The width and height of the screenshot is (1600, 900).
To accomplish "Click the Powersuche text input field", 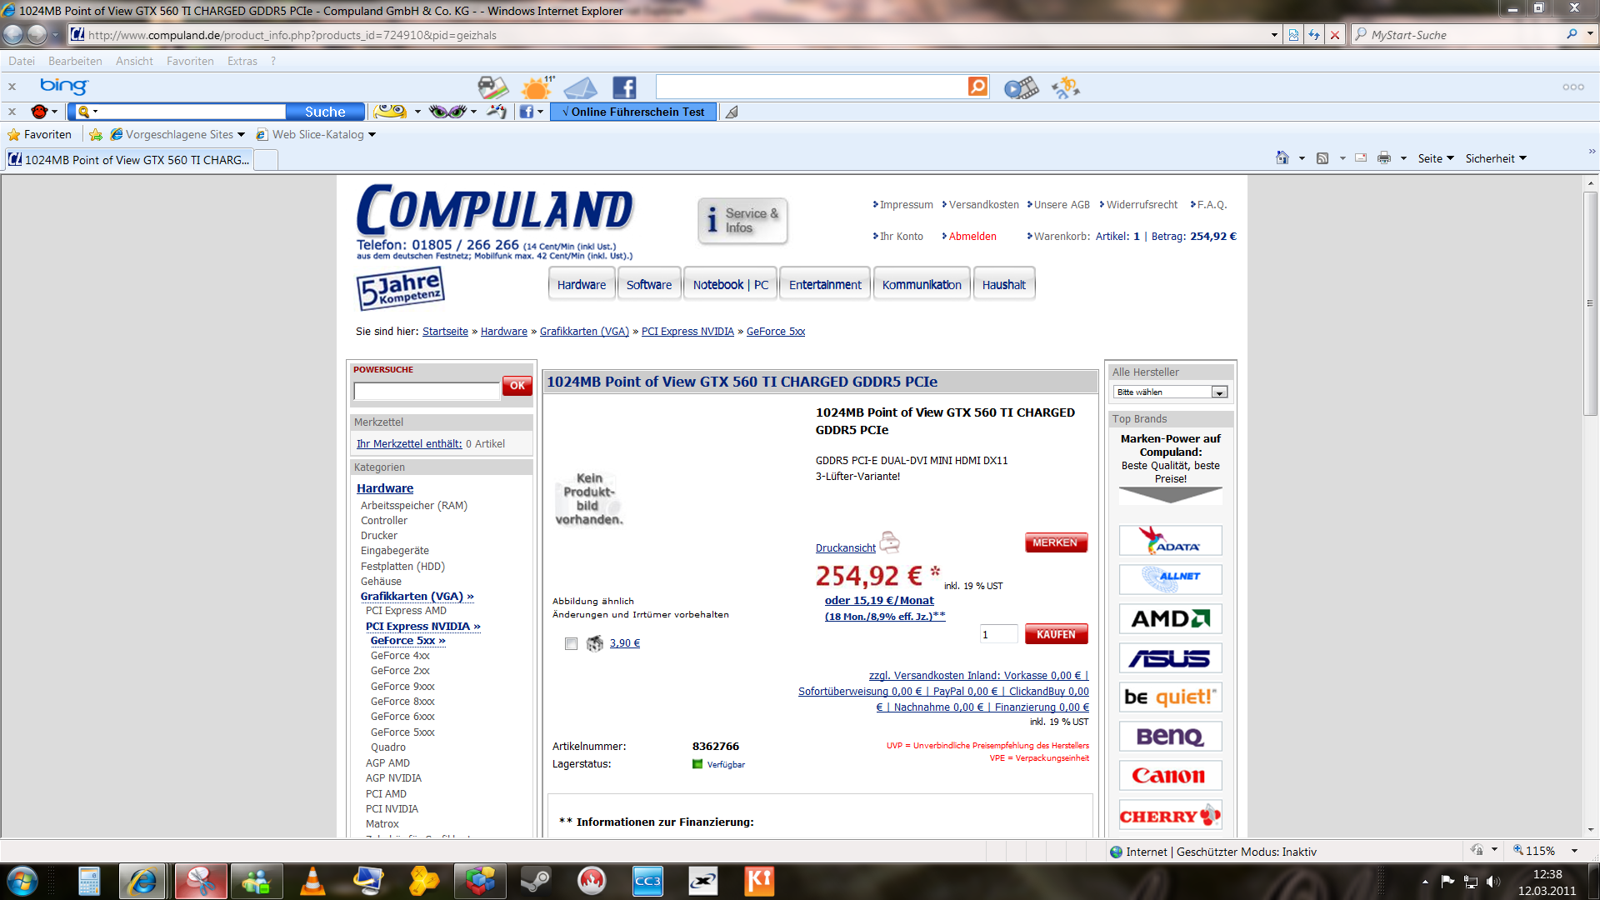I will (426, 390).
